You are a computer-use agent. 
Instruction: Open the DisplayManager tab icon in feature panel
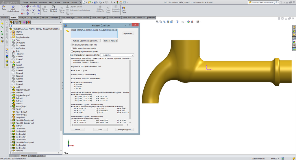29,22
